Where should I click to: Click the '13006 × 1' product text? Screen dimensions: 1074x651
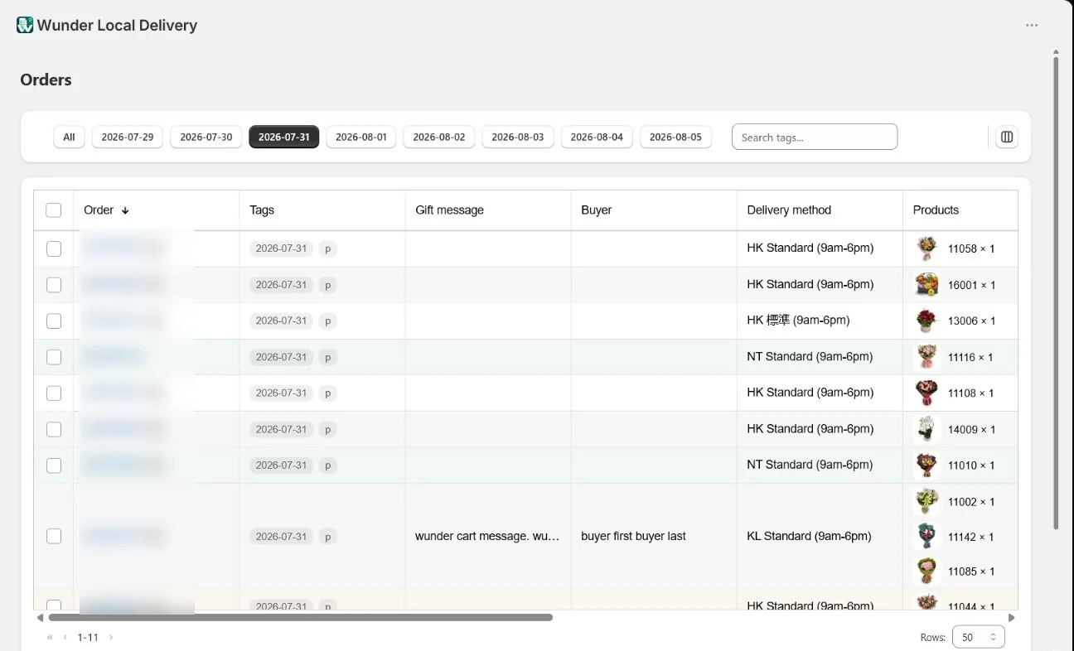pyautogui.click(x=972, y=321)
